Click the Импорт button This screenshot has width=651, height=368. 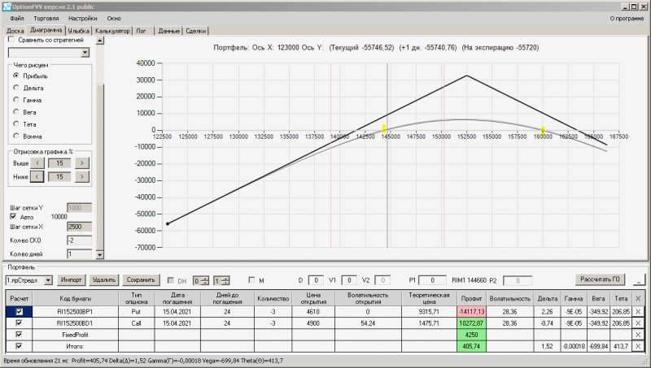tap(72, 280)
